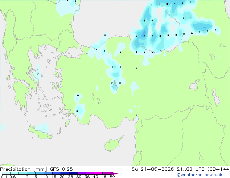Pick the 15–20 mm blue legend swatch

click(56, 173)
